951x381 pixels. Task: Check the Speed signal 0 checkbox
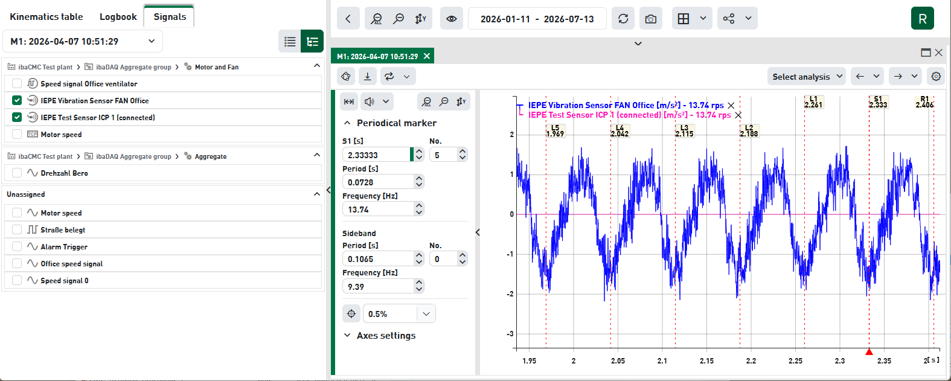17,280
